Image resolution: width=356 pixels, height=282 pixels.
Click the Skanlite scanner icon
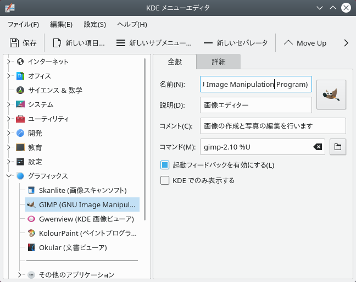pos(31,190)
